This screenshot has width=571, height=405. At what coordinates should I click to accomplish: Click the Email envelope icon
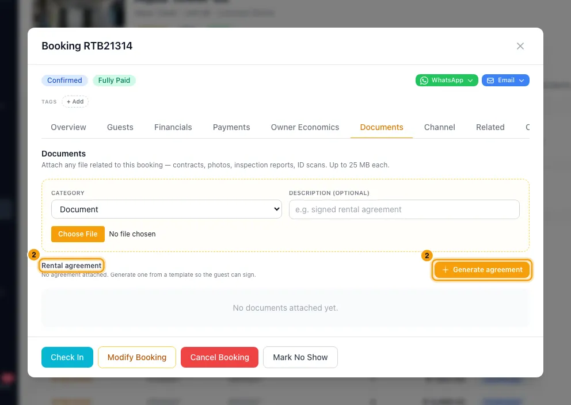[490, 81]
